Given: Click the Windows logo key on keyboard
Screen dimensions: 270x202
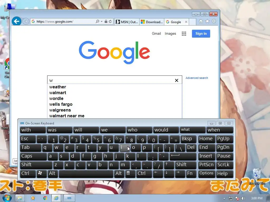Looking at the screenshot, I should tap(41, 174).
